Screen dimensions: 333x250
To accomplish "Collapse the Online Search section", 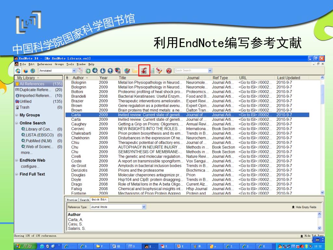I will tap(17, 123).
